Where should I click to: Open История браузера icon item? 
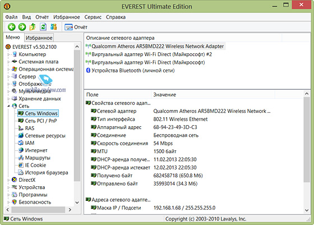click(x=21, y=172)
